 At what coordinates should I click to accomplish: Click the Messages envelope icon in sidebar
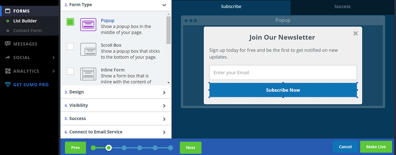[x=8, y=44]
